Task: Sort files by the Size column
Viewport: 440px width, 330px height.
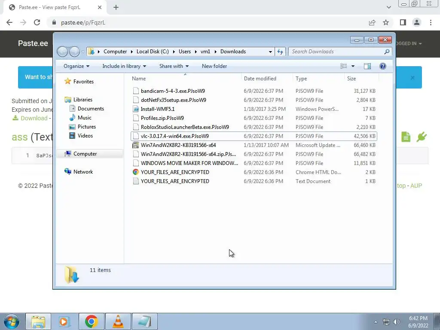Action: (x=361, y=79)
